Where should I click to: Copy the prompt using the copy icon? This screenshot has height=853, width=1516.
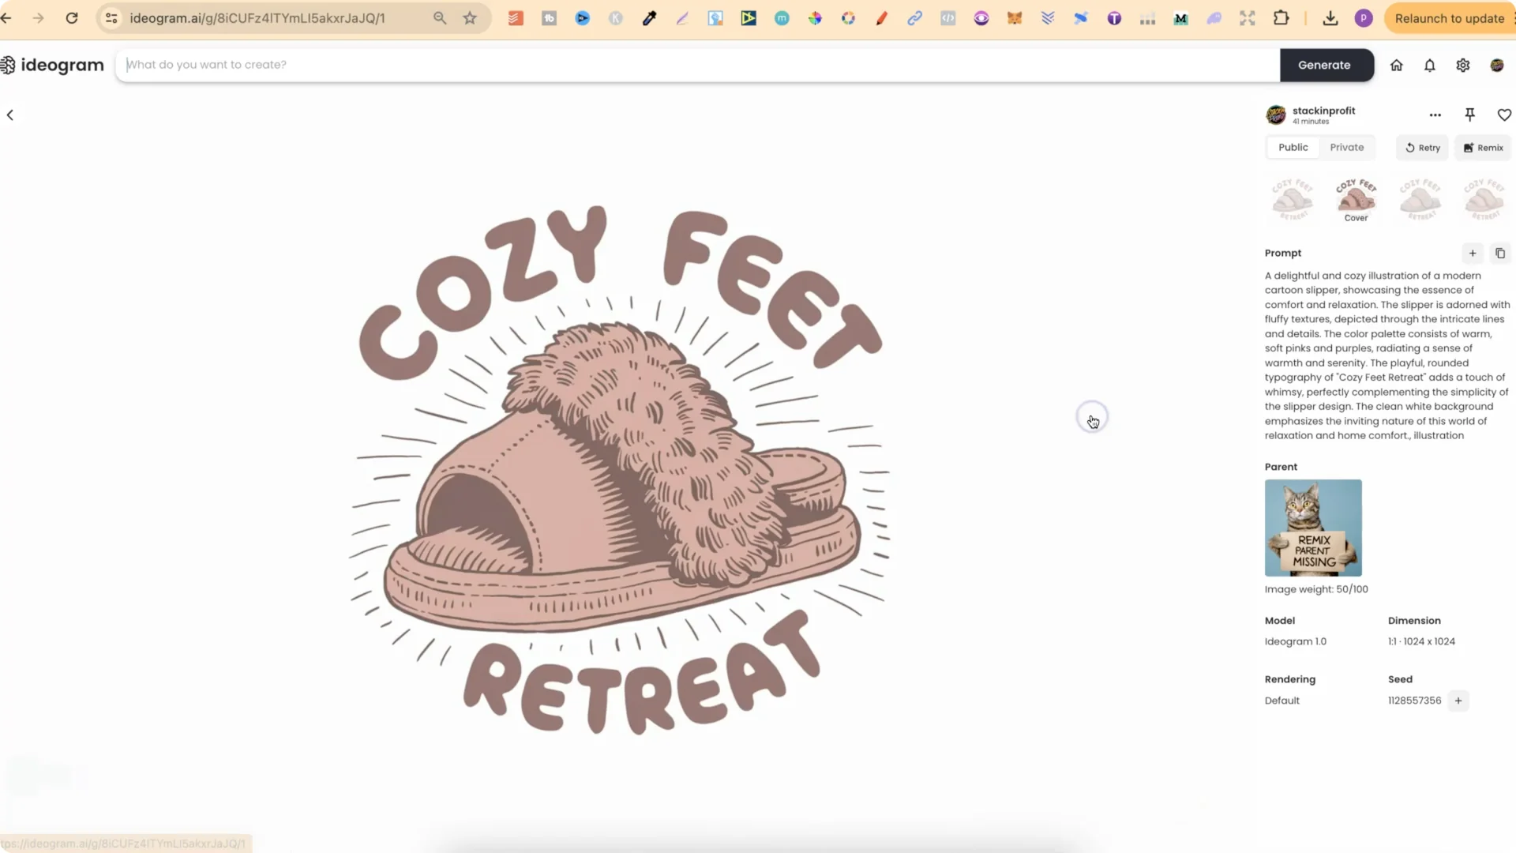tap(1500, 254)
